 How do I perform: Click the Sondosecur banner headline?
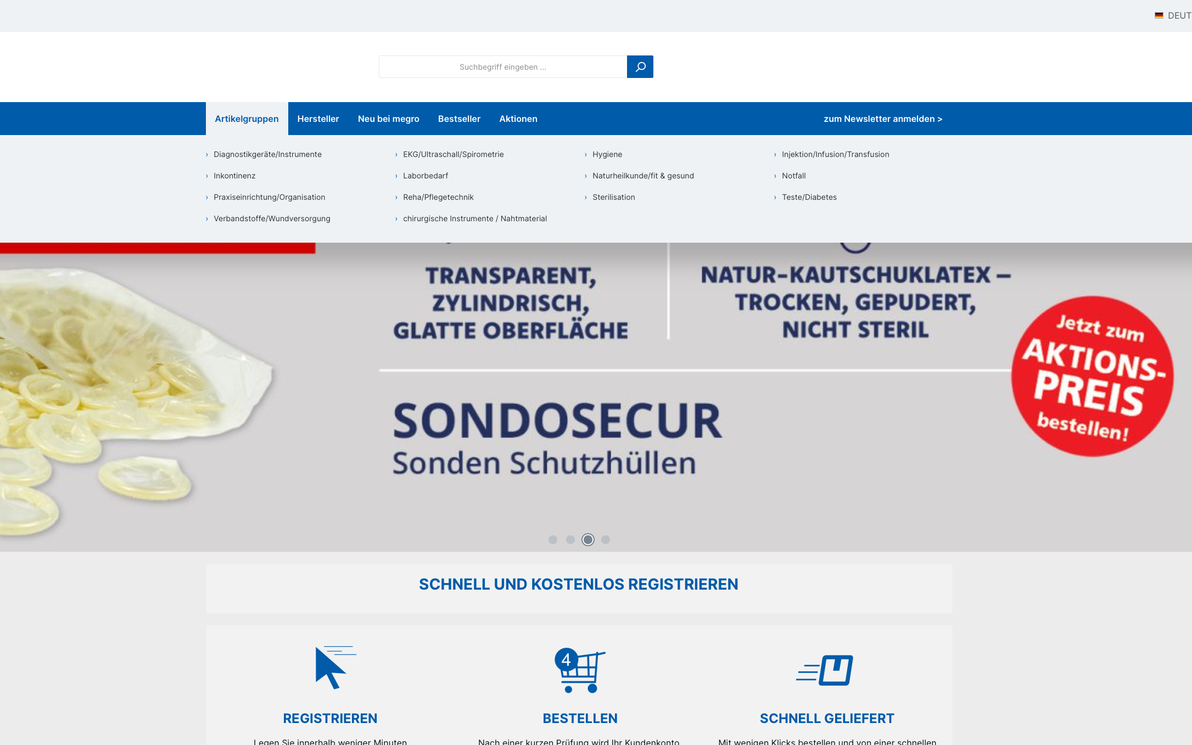(557, 421)
